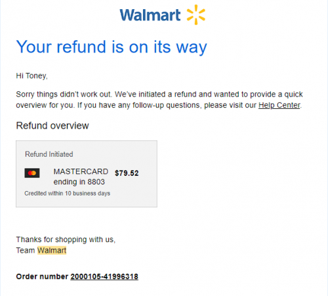Click the 'Refund Initiated' label

point(49,154)
